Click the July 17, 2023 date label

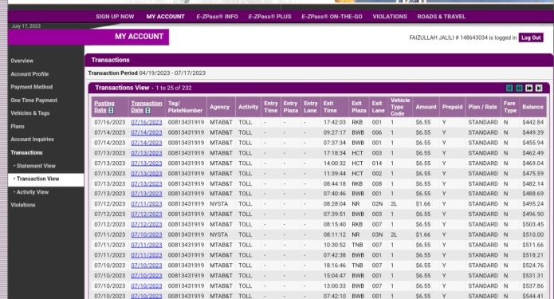[26, 26]
